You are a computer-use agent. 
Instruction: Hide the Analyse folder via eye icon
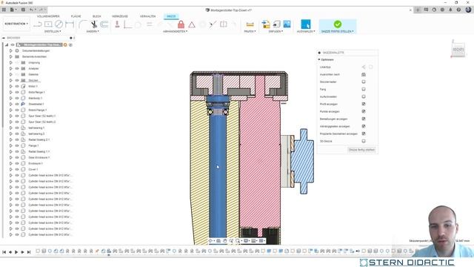17,69
